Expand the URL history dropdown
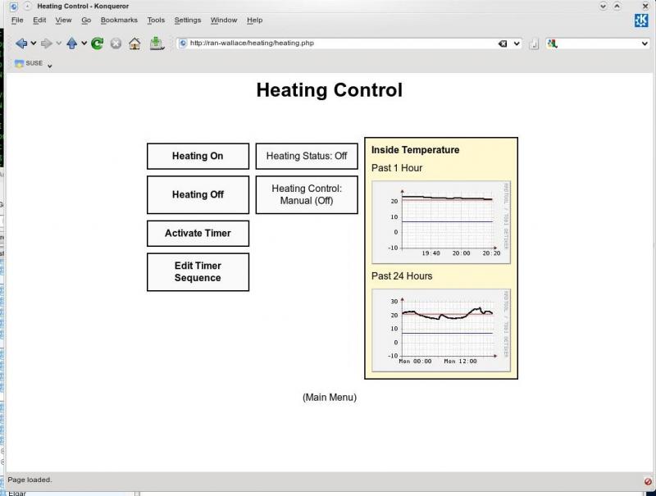 tap(517, 43)
